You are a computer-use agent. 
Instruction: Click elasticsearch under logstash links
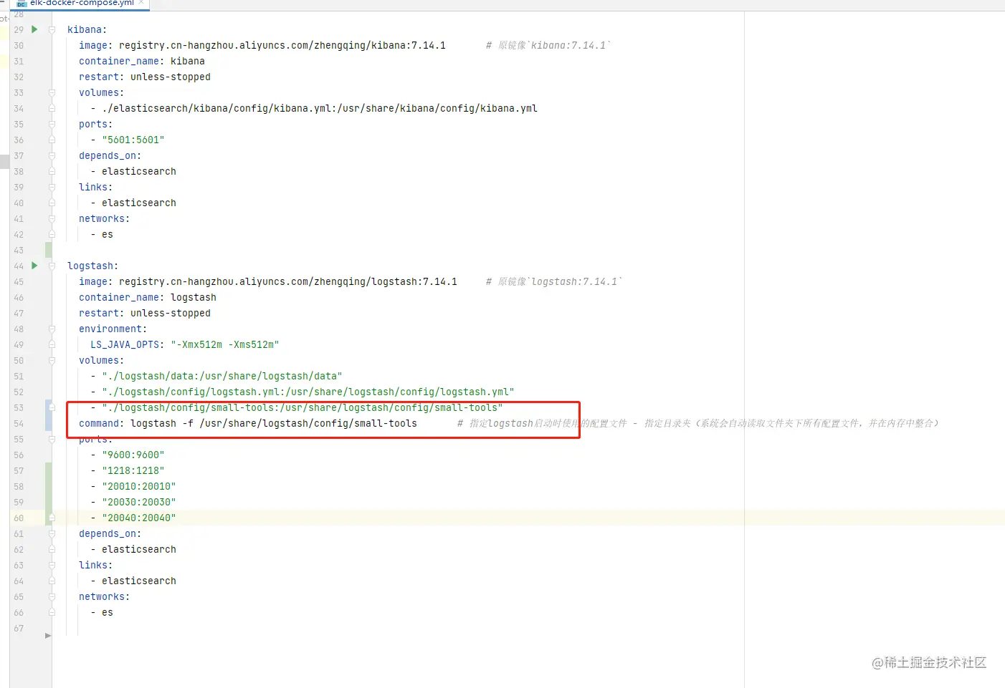pos(139,581)
